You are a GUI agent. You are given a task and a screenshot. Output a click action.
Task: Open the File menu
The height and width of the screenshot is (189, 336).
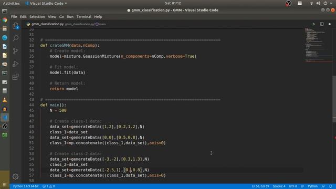click(x=14, y=17)
